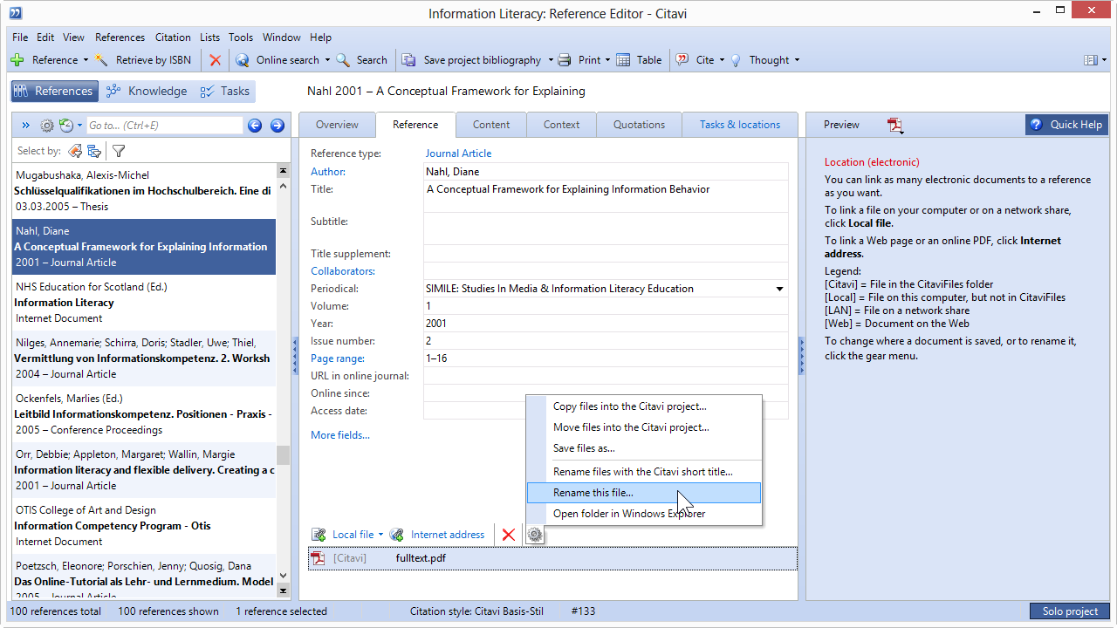The width and height of the screenshot is (1117, 628).
Task: Go back with the blue left arrow
Action: [x=255, y=126]
